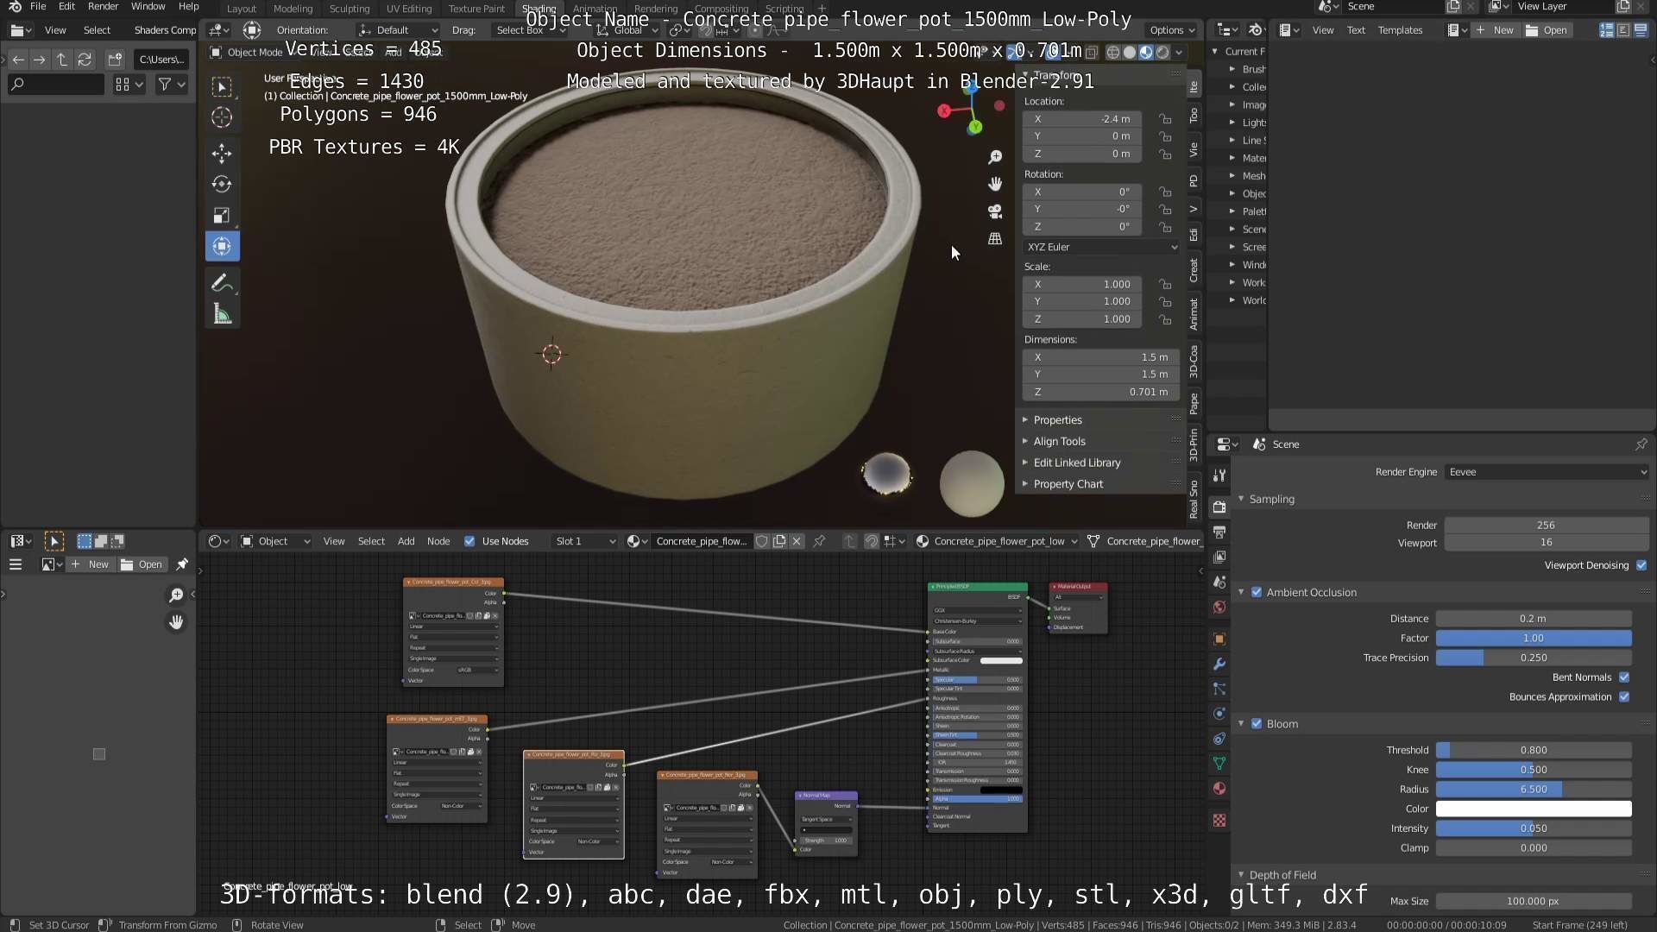Select the Scale tool icon

pos(222,215)
